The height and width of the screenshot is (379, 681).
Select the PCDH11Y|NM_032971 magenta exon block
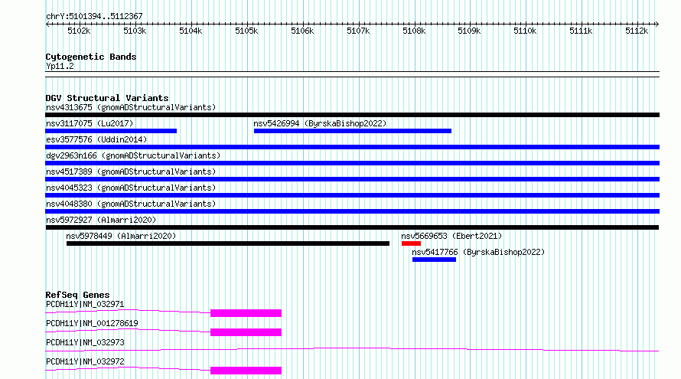(246, 313)
